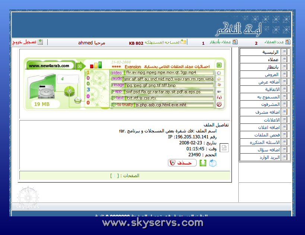
Task: Click the logout (تسجيل خروج) link
Action: coord(25,43)
